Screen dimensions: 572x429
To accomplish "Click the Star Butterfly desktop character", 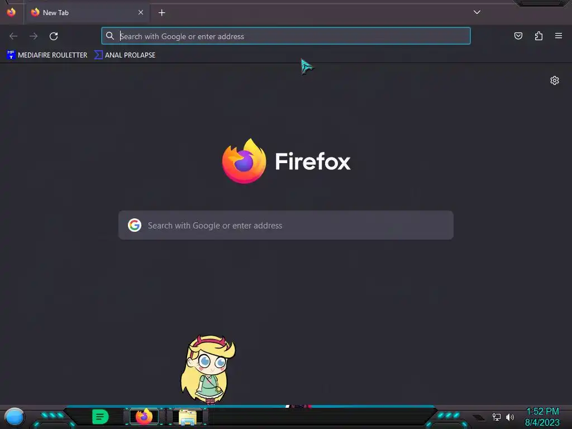I will coord(208,370).
